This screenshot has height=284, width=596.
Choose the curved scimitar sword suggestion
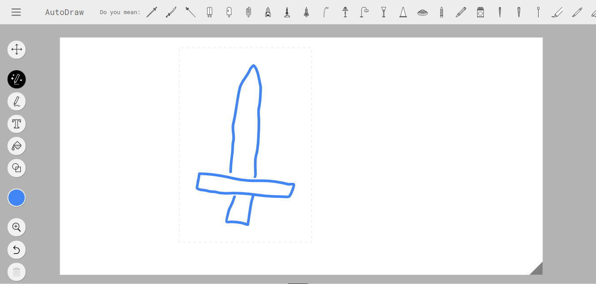click(171, 12)
